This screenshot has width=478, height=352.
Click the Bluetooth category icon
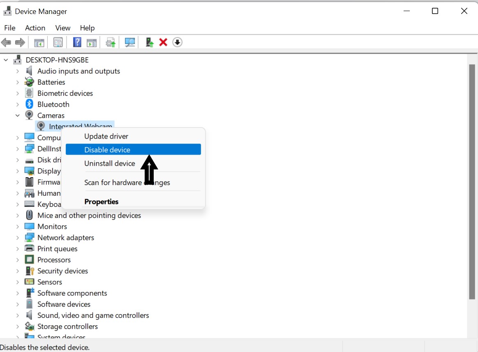[29, 104]
